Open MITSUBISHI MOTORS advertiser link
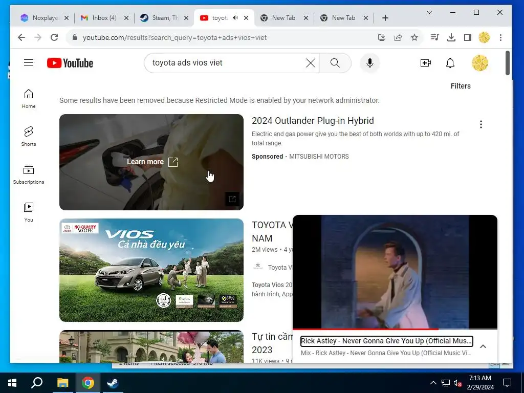Viewport: 524px width, 393px height. (319, 157)
